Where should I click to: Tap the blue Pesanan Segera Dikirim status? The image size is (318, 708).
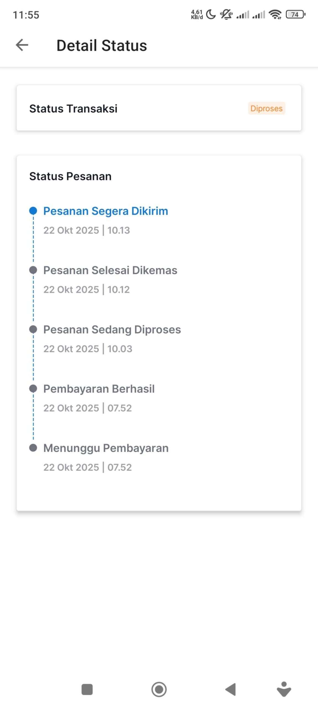(x=106, y=211)
